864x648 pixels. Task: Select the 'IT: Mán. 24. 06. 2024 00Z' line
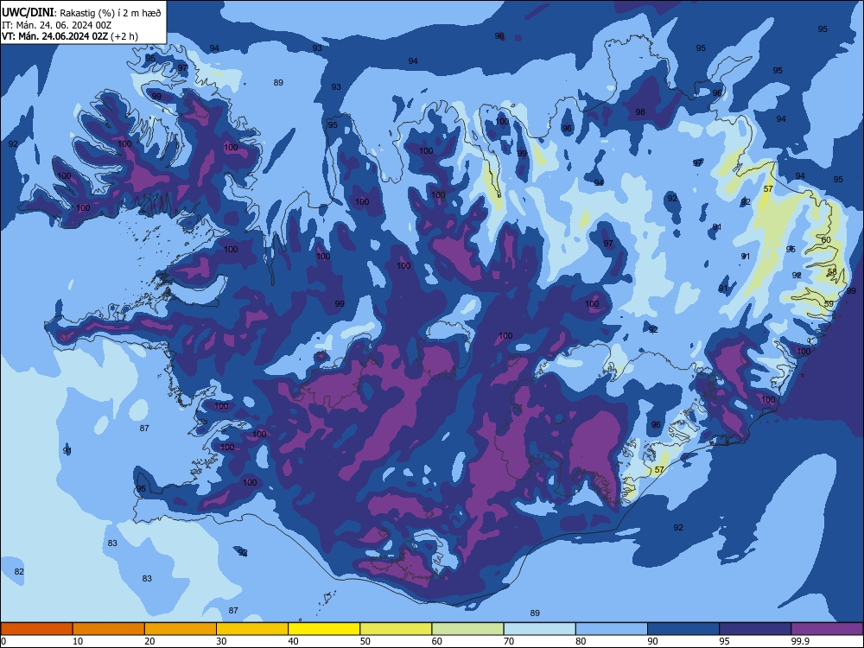pos(57,25)
